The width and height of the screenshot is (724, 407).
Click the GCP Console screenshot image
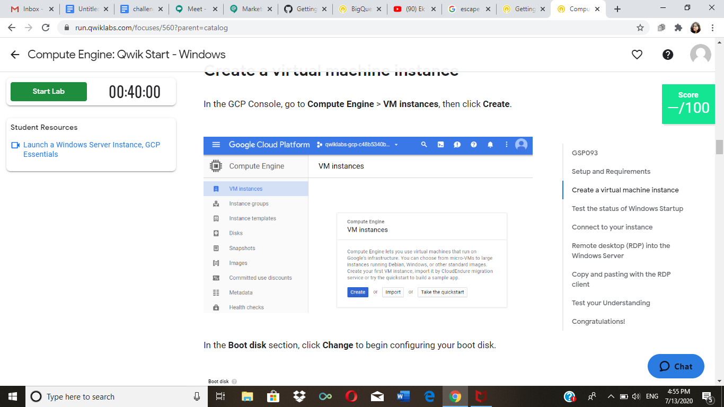pos(368,225)
